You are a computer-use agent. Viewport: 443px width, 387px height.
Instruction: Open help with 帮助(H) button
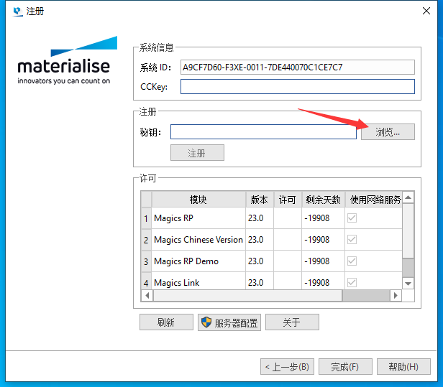403,367
